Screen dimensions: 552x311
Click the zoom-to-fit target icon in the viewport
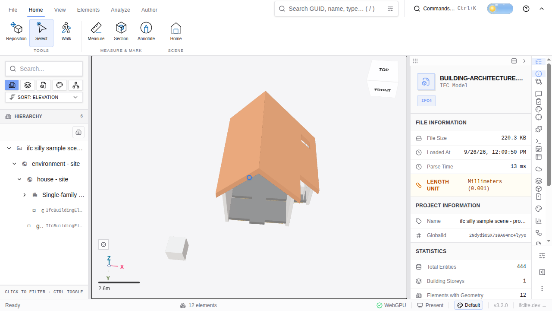pyautogui.click(x=103, y=245)
